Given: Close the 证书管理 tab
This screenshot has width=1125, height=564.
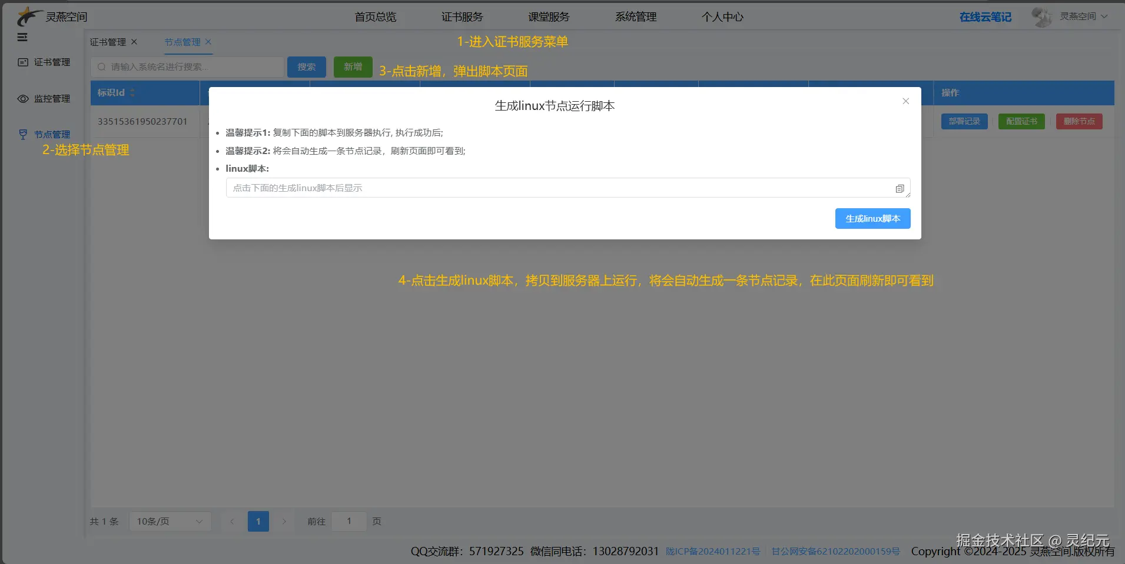Looking at the screenshot, I should tap(134, 42).
